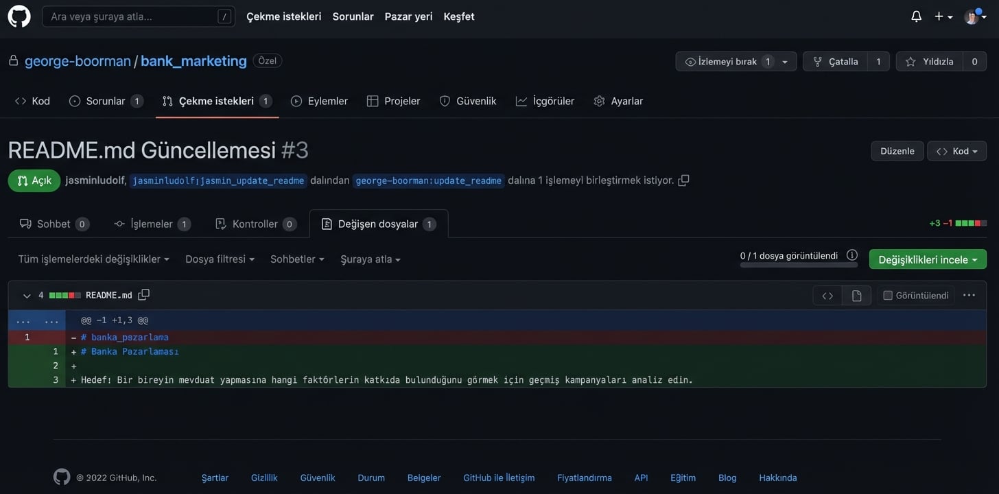Open Şuraya atla dropdown
The height and width of the screenshot is (494, 999).
tap(371, 259)
